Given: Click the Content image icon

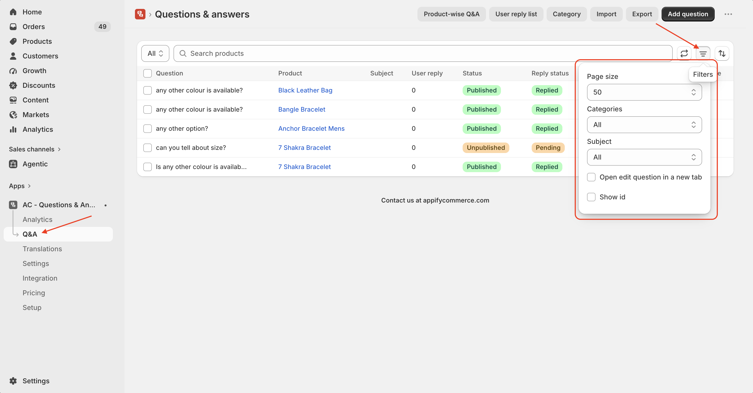Looking at the screenshot, I should point(13,100).
